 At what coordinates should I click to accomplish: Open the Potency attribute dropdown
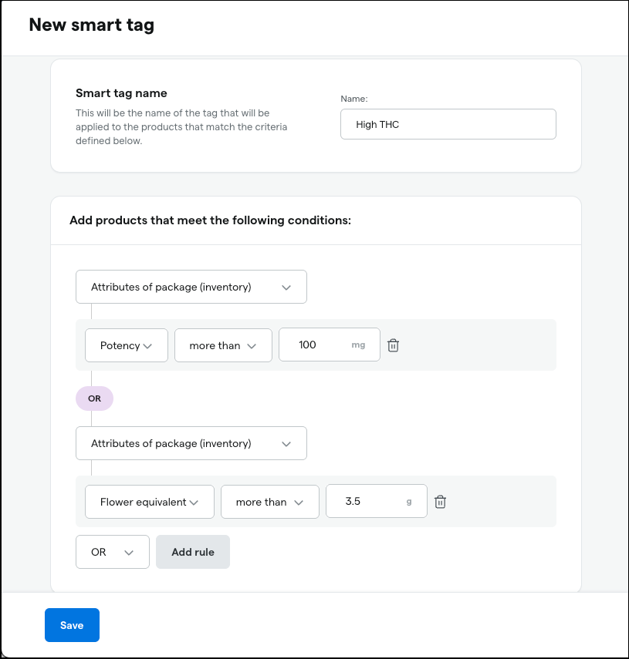tap(127, 345)
